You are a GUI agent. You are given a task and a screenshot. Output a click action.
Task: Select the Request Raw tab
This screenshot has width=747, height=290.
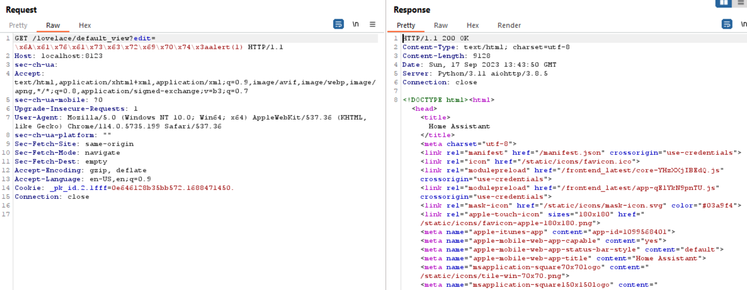53,25
